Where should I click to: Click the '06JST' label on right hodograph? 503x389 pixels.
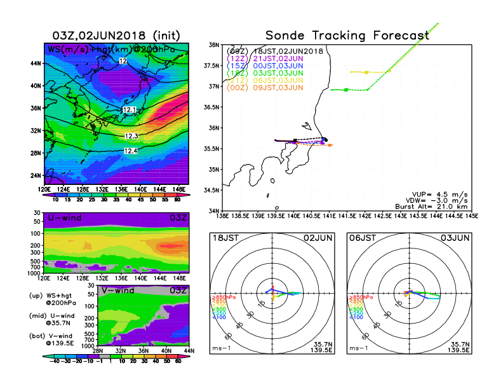tap(363, 238)
